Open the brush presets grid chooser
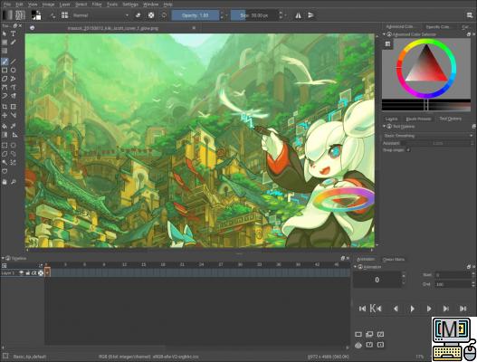This screenshot has width=477, height=362. [x=65, y=15]
